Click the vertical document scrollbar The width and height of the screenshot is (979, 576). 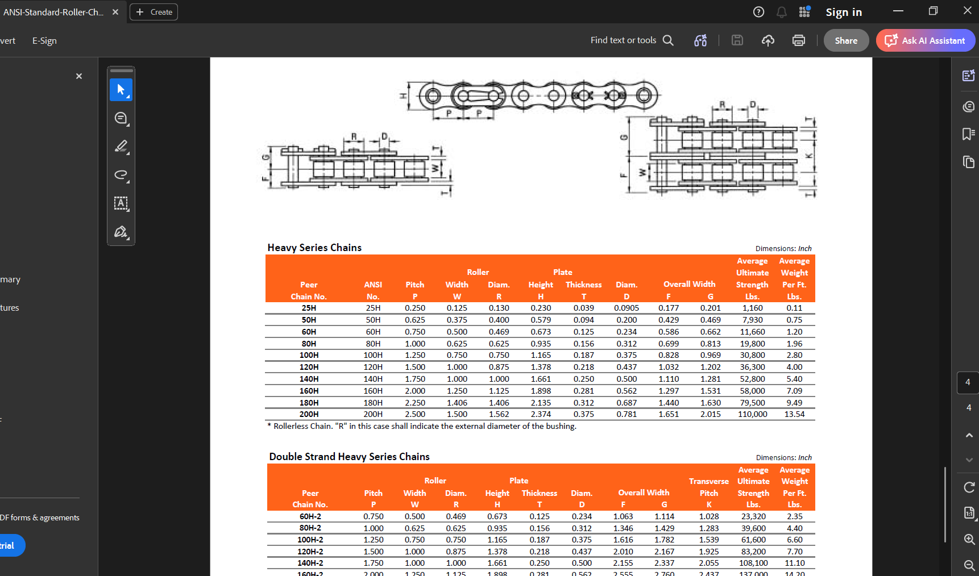(945, 504)
